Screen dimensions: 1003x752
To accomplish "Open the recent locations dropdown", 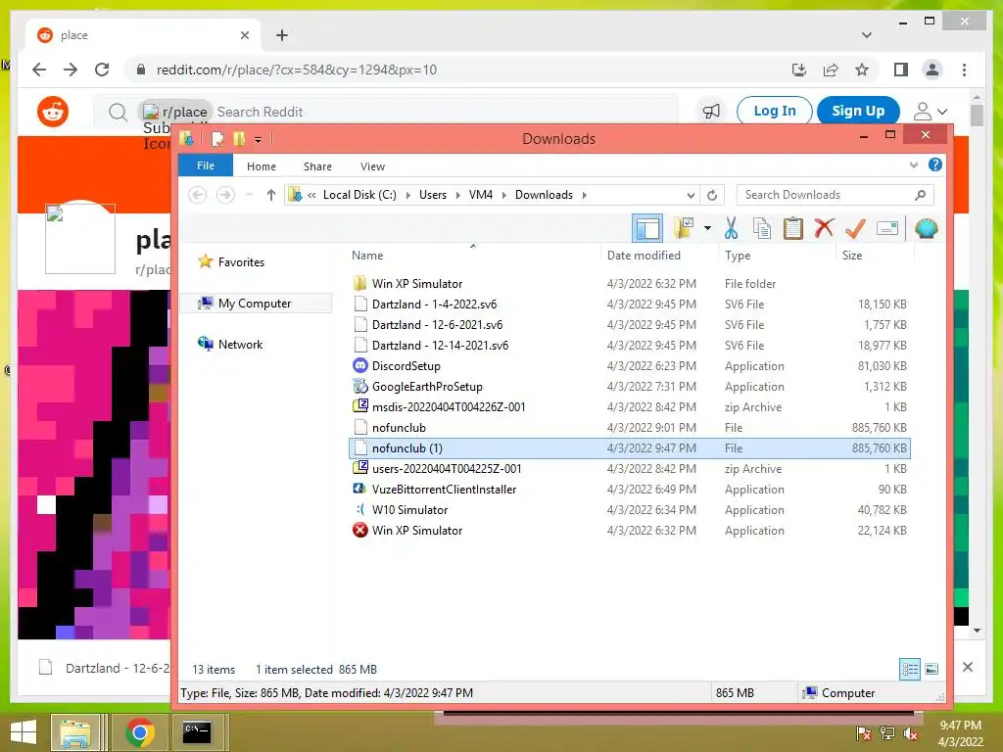I will (x=250, y=195).
